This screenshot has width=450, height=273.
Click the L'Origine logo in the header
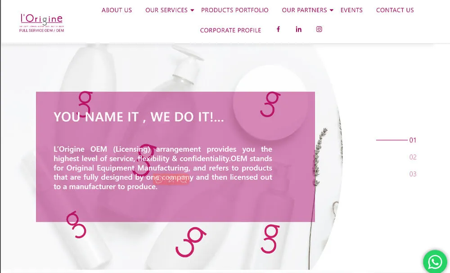tap(41, 23)
